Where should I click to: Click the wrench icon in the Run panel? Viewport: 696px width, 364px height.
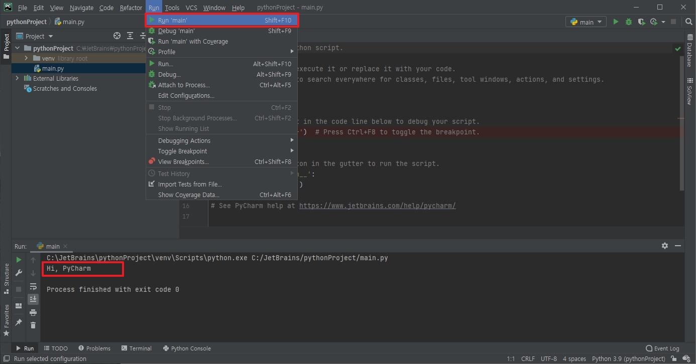point(19,273)
